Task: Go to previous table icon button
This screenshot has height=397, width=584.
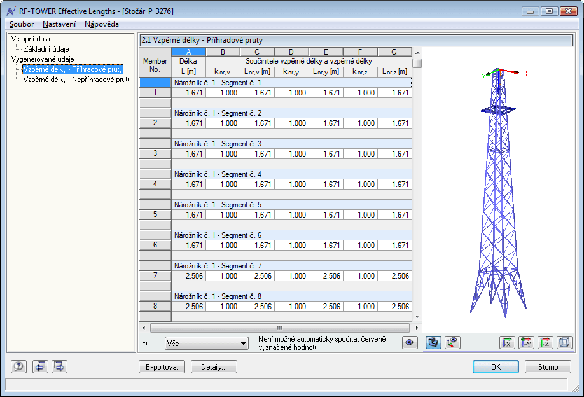Action: (x=40, y=367)
